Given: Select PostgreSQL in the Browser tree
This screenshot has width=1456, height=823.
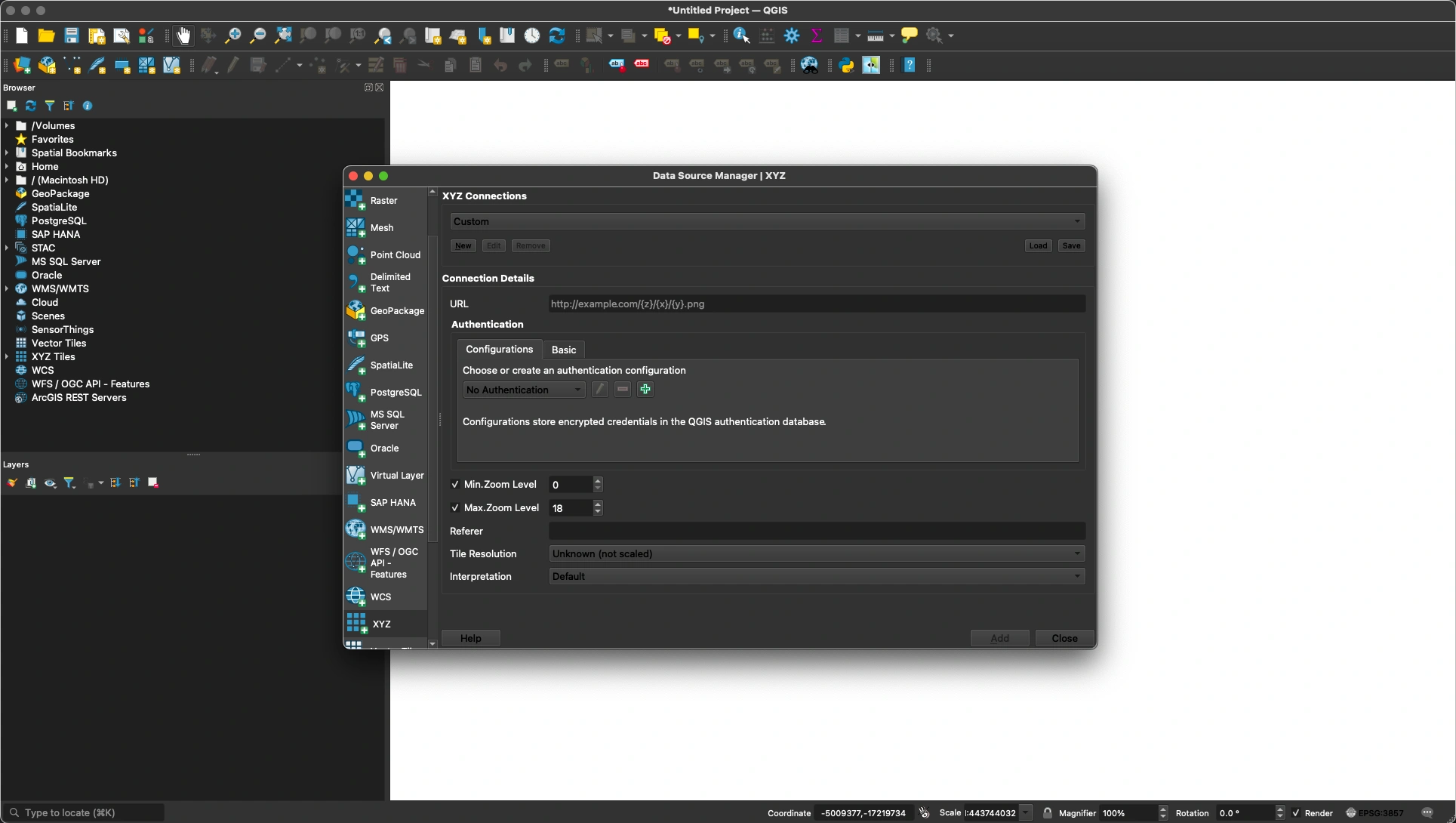Looking at the screenshot, I should point(59,221).
